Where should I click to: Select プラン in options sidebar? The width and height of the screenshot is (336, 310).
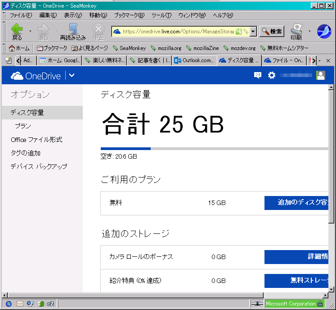click(x=23, y=126)
